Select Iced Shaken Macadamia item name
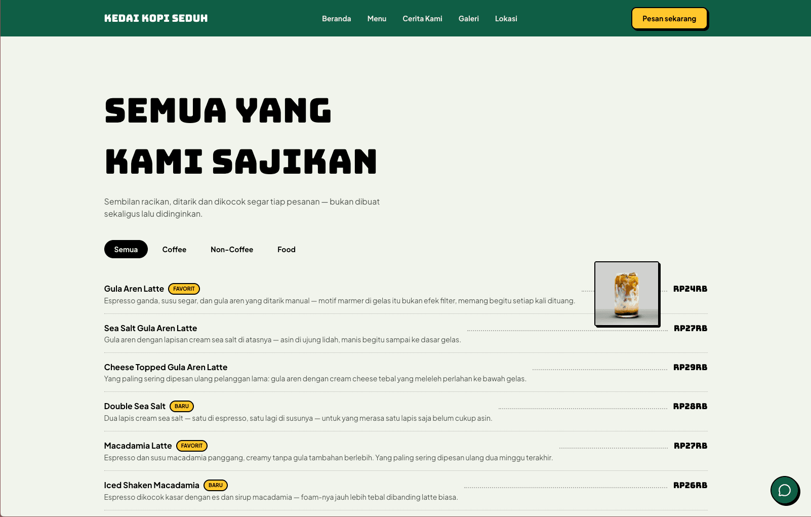Screen dimensions: 811x517 pyautogui.click(x=152, y=485)
